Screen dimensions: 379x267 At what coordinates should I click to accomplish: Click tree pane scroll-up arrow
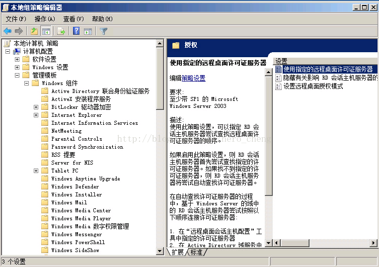160,44
